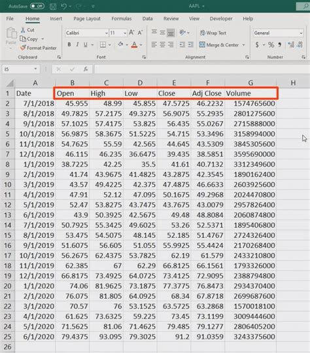
Task: Switch to the Developer tab
Action: click(221, 19)
